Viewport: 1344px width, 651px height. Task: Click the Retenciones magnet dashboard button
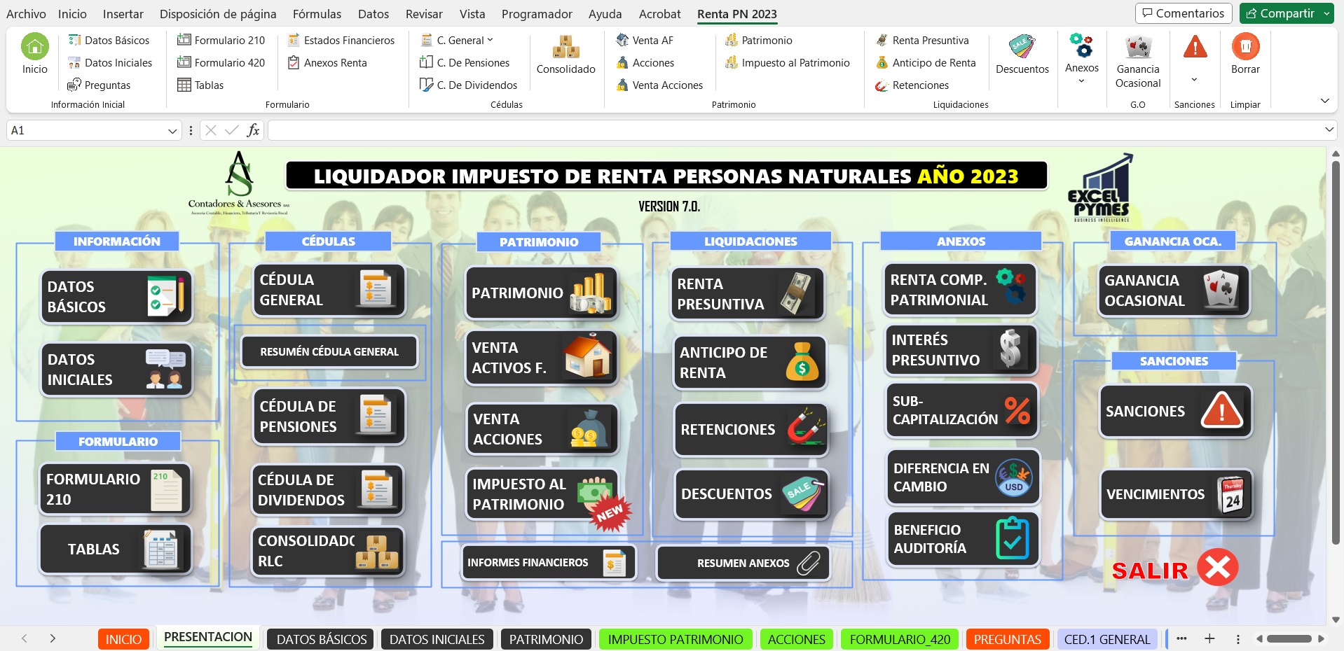tap(750, 430)
